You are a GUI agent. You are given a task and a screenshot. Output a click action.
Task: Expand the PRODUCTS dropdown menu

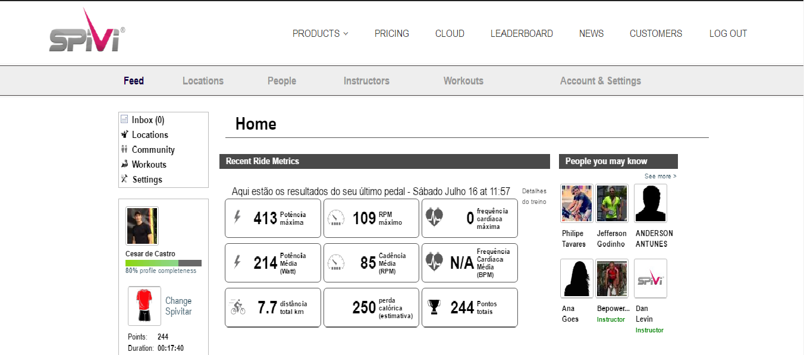[x=320, y=34]
